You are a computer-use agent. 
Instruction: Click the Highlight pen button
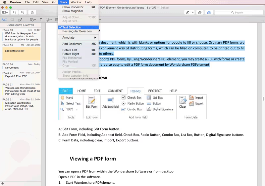[187, 12]
